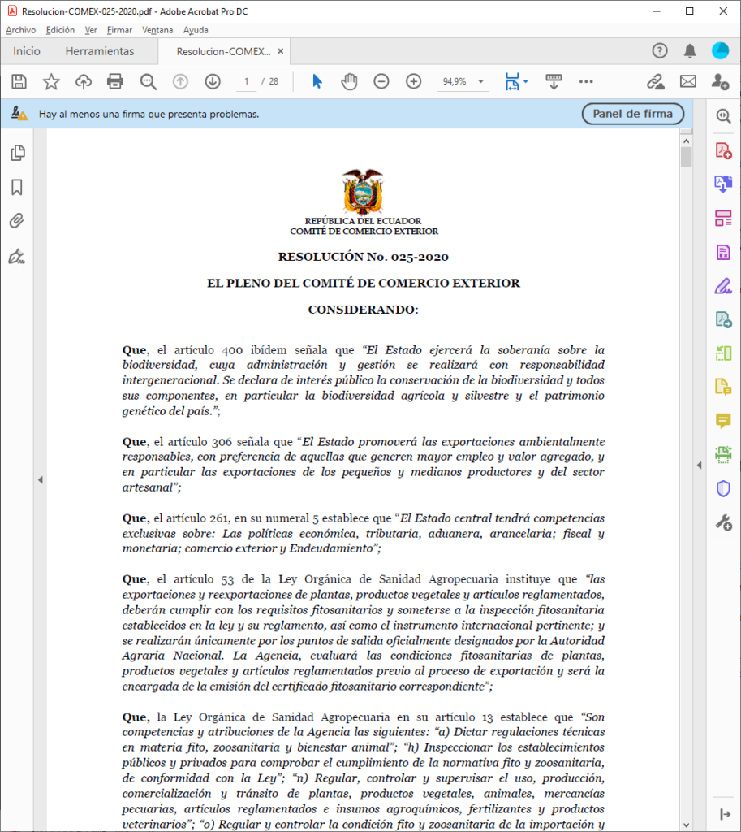Expand the fit page options dropdown

coord(526,81)
